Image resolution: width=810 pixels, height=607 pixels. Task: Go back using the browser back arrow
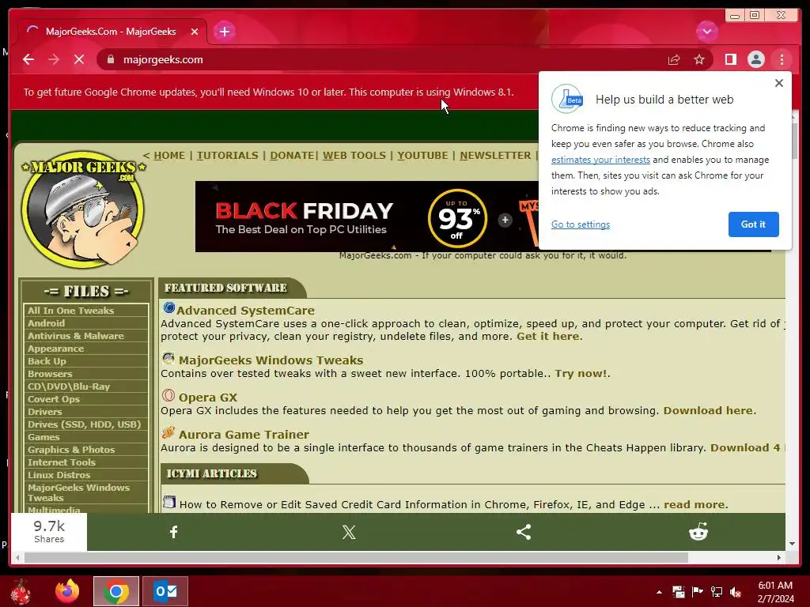pyautogui.click(x=28, y=59)
